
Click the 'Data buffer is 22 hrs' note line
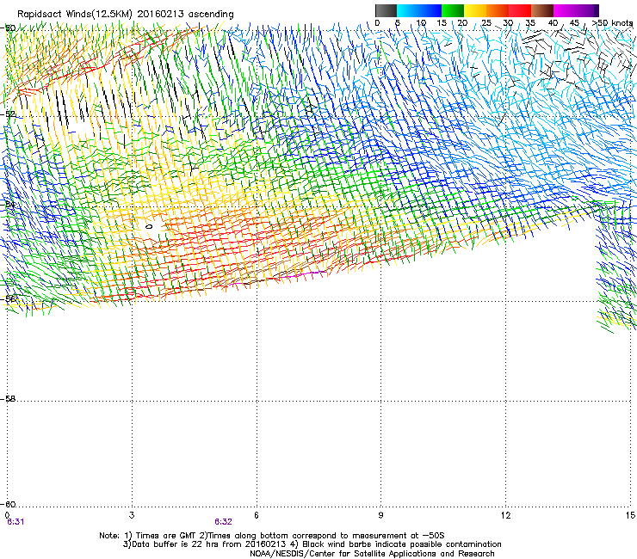pyautogui.click(x=312, y=544)
